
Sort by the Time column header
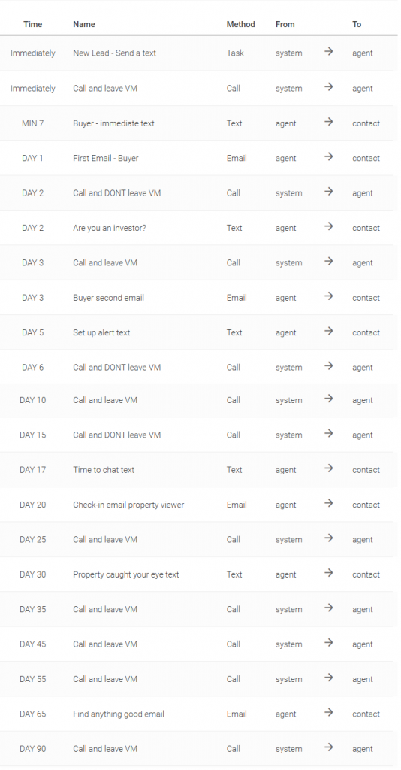click(33, 24)
